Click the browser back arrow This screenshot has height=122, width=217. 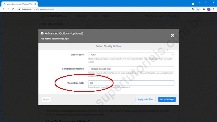pos(4,9)
